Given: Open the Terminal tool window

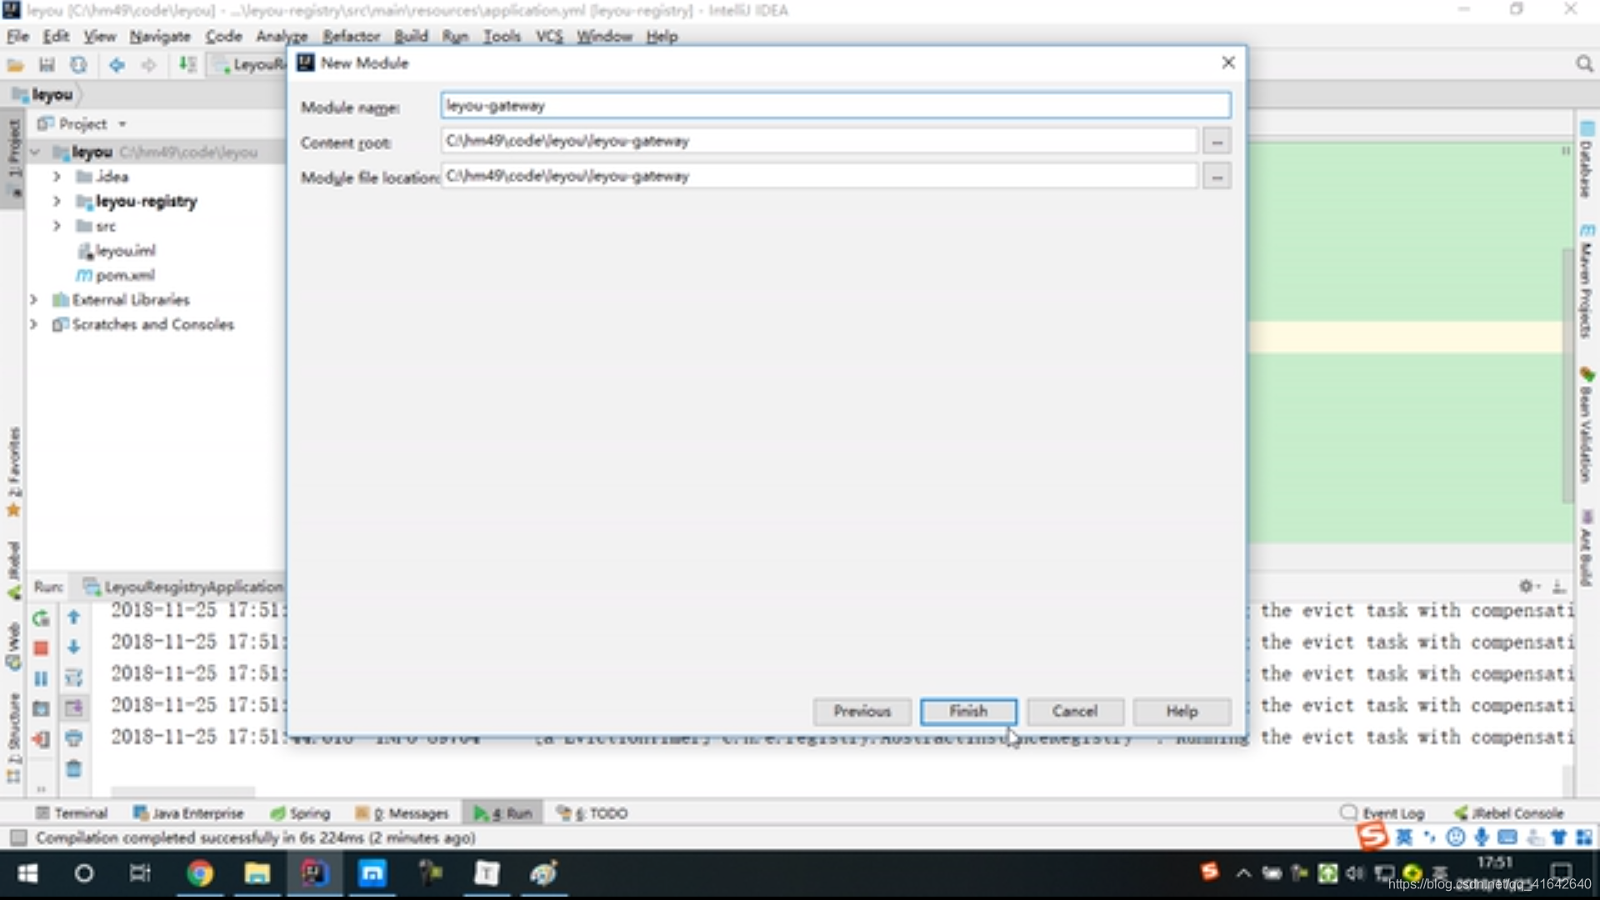Looking at the screenshot, I should click(x=72, y=813).
